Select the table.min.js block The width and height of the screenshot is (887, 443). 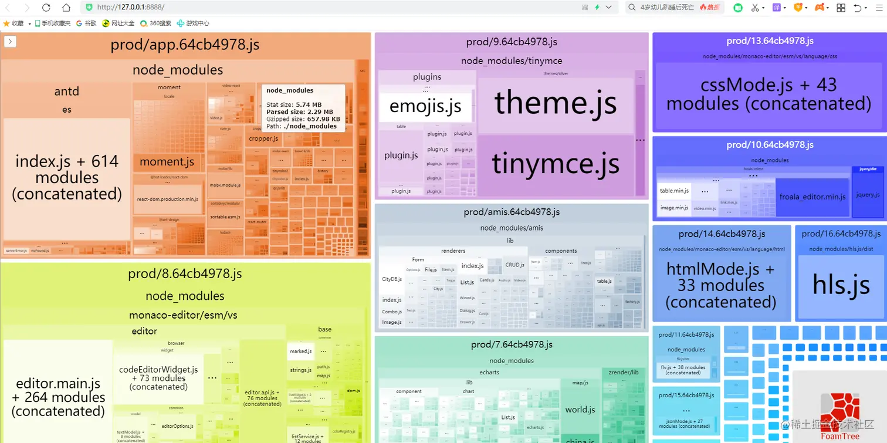coord(674,191)
